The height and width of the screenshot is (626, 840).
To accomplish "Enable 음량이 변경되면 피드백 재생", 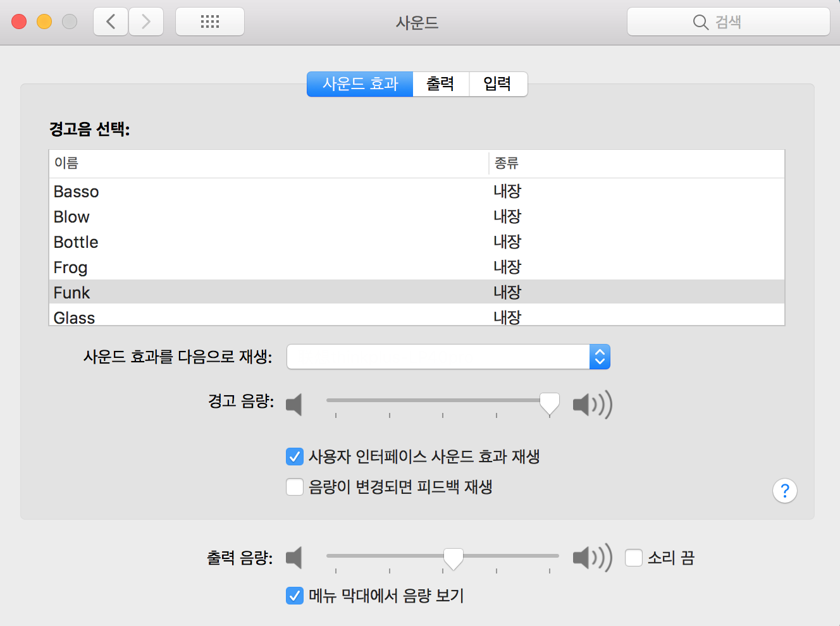I will pyautogui.click(x=295, y=487).
